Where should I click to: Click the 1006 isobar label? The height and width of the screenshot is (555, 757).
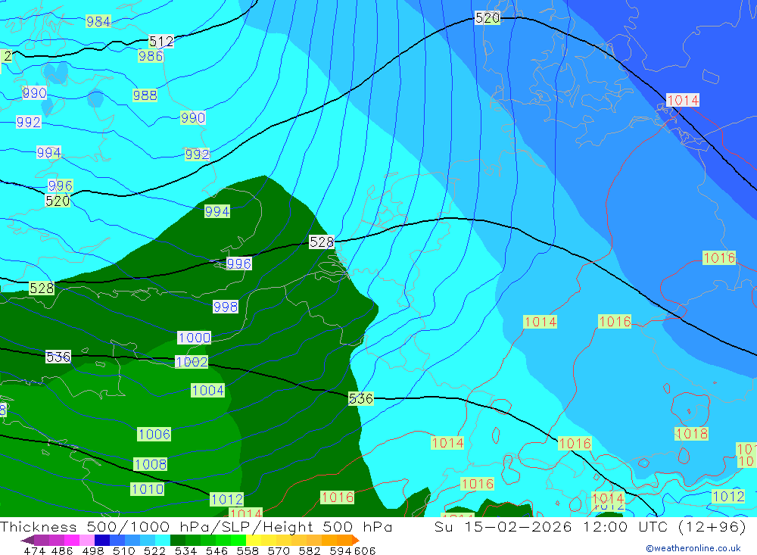(x=154, y=435)
